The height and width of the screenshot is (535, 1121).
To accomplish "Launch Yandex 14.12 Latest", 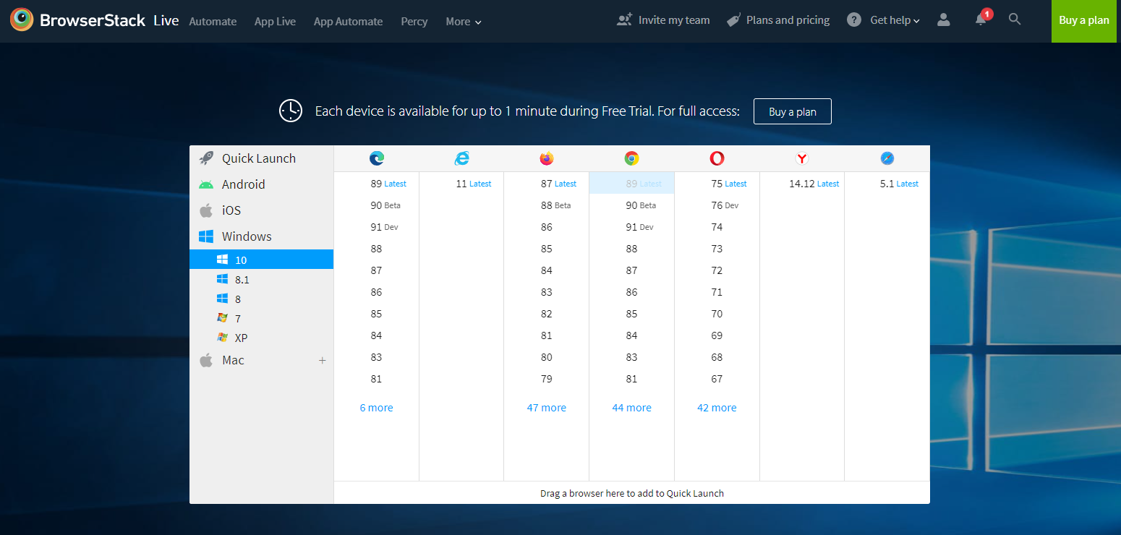I will point(802,184).
